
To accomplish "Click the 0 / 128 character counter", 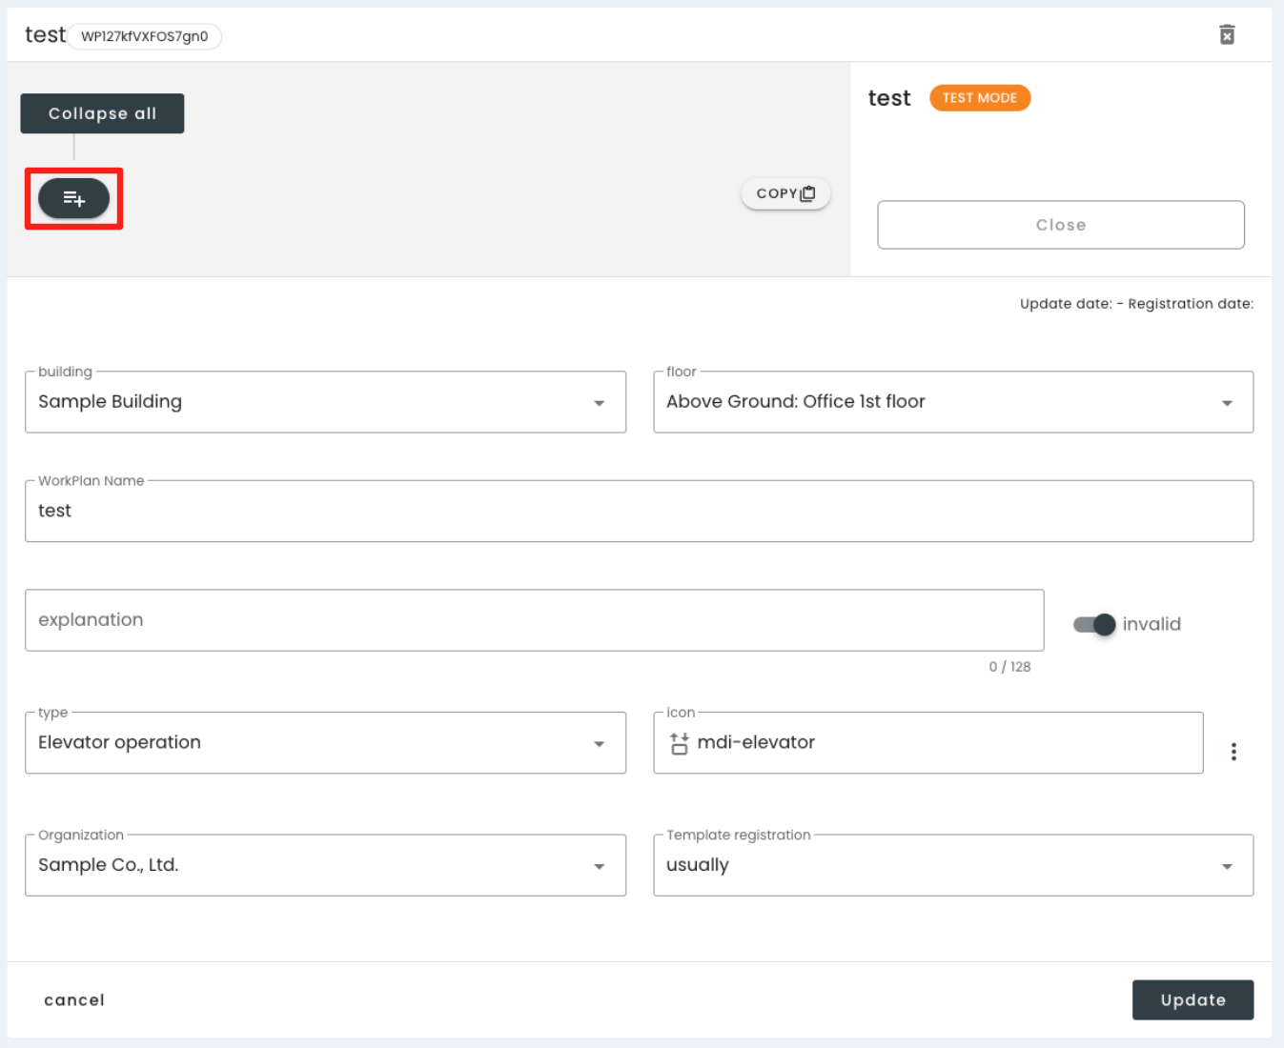I will [x=1009, y=667].
